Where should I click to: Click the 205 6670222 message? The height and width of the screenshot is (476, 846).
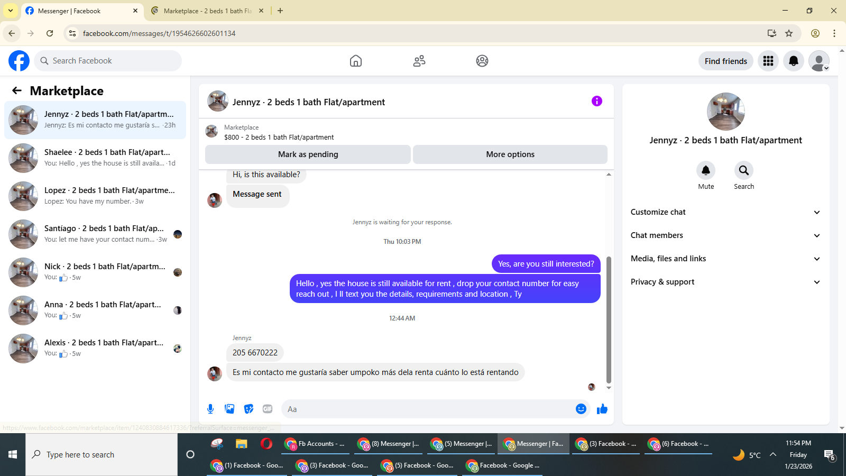pyautogui.click(x=255, y=352)
